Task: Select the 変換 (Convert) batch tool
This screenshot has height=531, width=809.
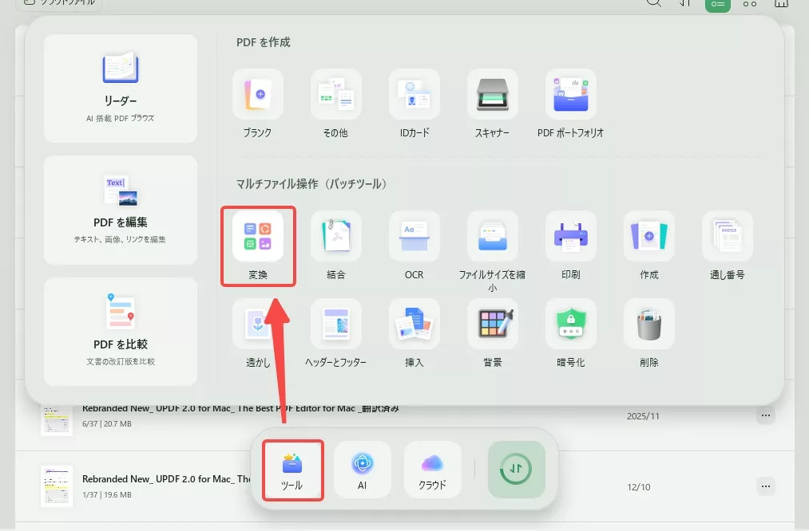Action: pyautogui.click(x=258, y=246)
